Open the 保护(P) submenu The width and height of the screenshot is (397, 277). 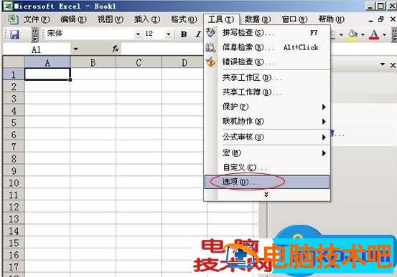[x=267, y=107]
